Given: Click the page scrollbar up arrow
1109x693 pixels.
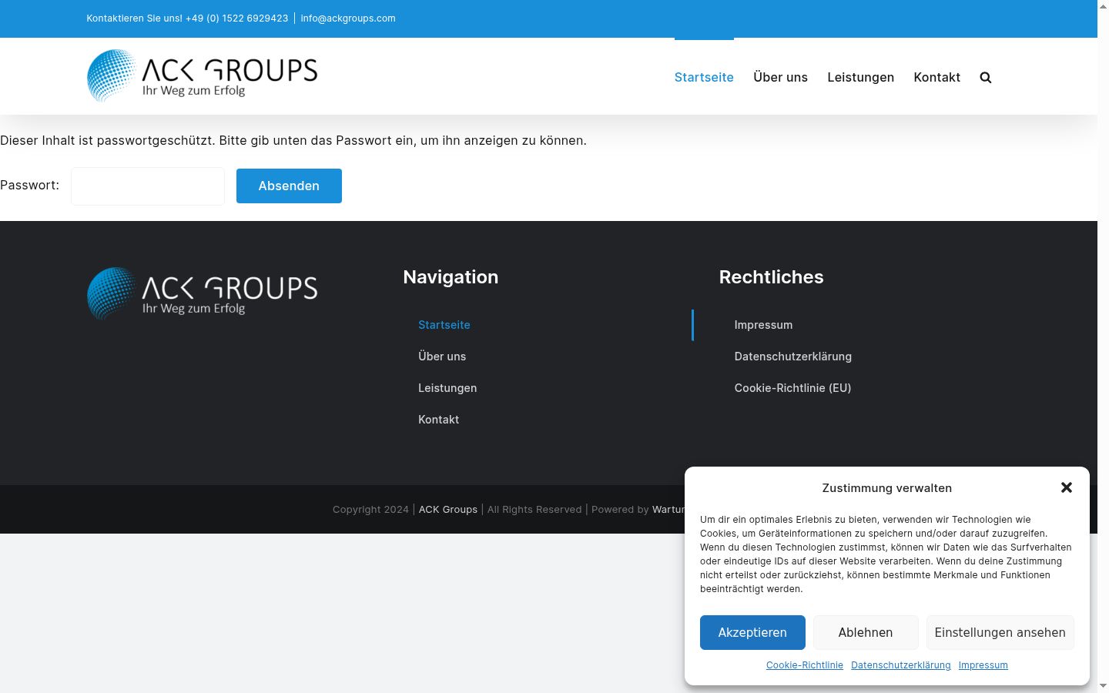Looking at the screenshot, I should (x=1103, y=7).
